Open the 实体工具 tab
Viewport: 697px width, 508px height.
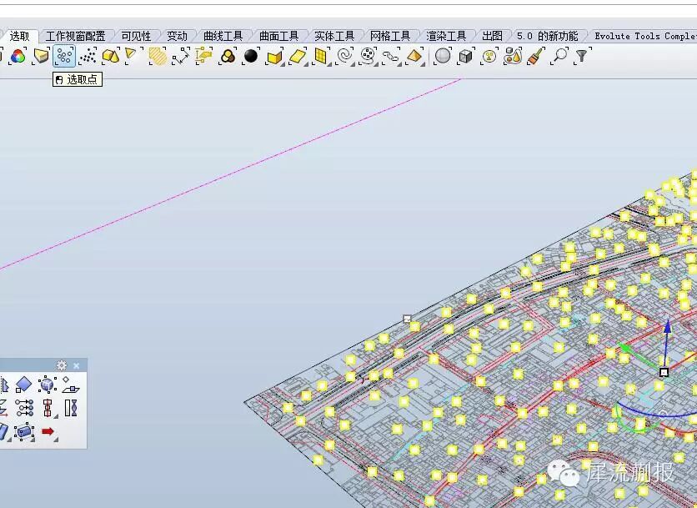(x=334, y=36)
